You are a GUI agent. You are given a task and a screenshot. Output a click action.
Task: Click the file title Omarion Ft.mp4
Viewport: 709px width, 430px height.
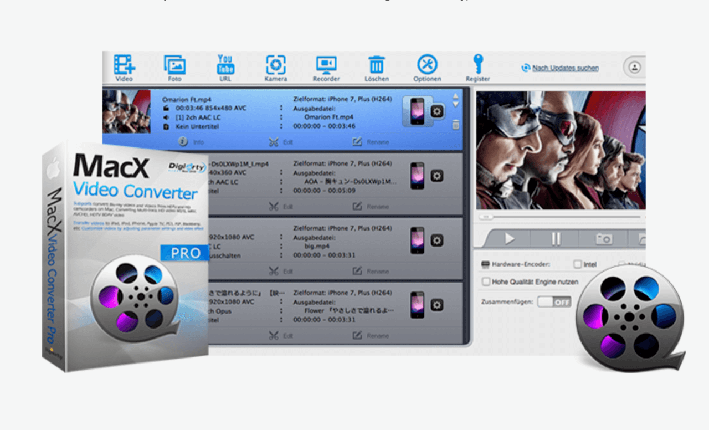coord(186,99)
